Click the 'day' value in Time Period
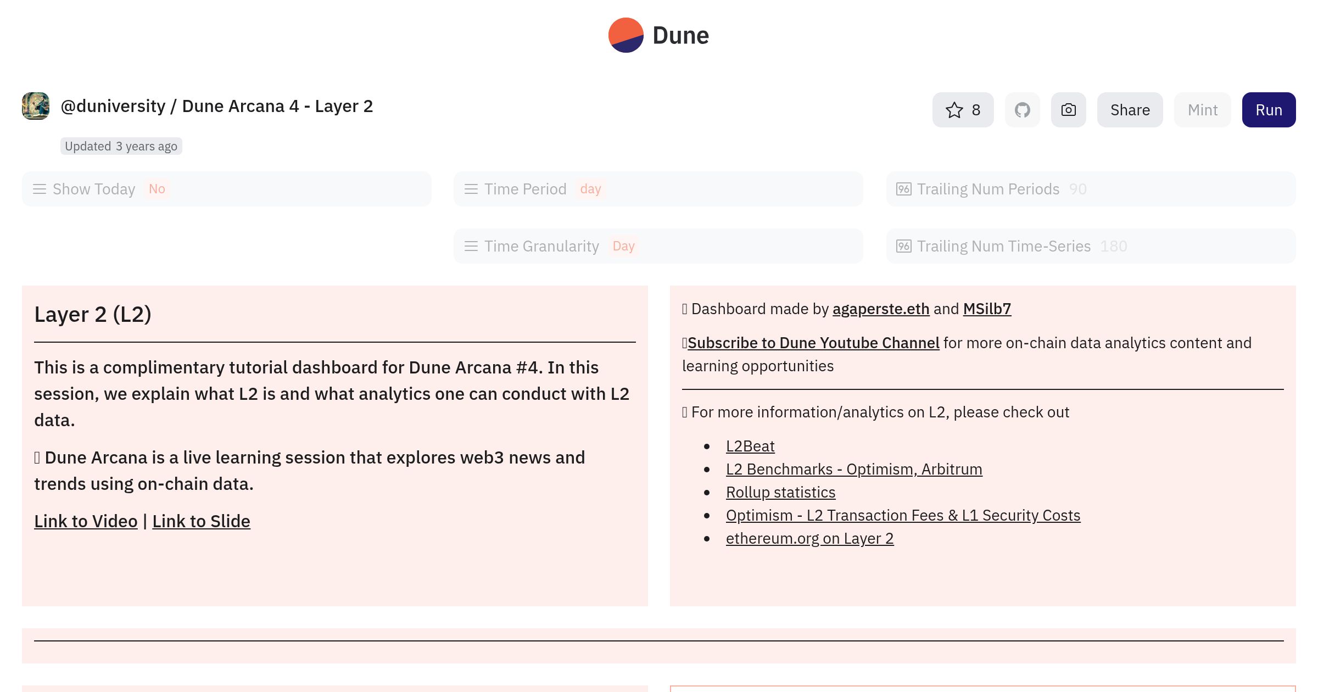The height and width of the screenshot is (692, 1318). [x=590, y=189]
